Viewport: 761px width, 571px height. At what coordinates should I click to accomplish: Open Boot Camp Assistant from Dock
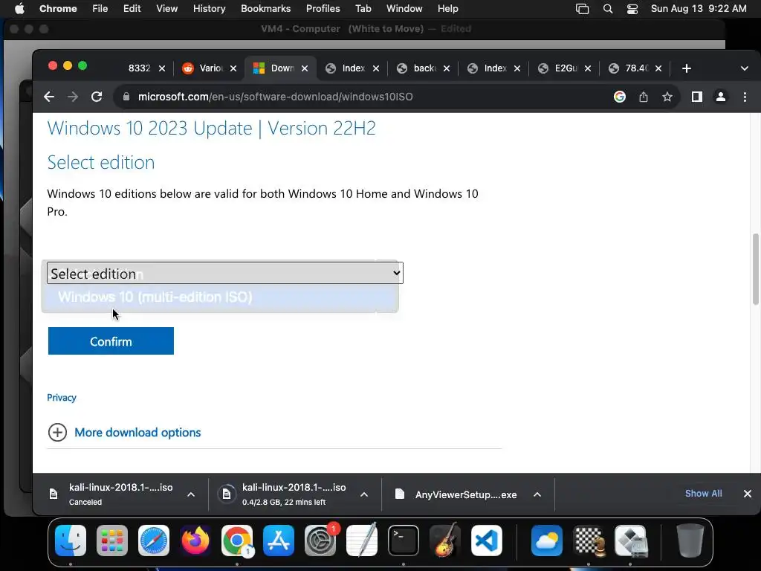tap(630, 541)
